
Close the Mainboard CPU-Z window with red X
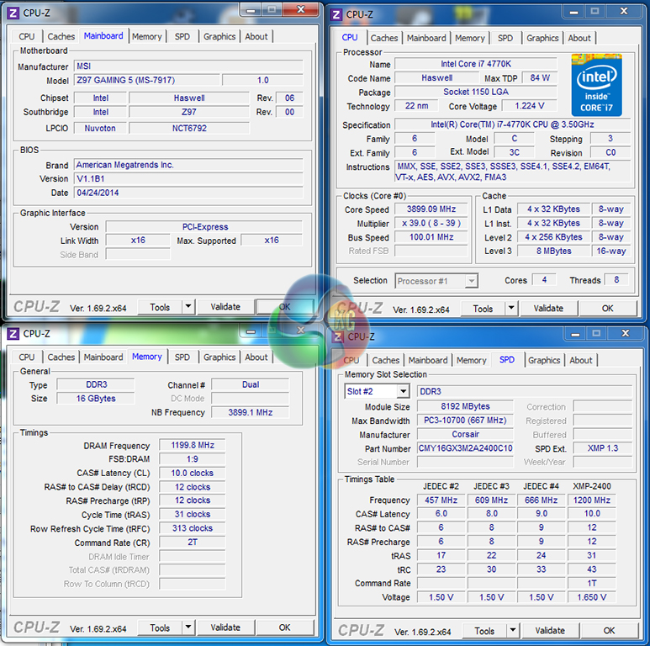pyautogui.click(x=299, y=10)
